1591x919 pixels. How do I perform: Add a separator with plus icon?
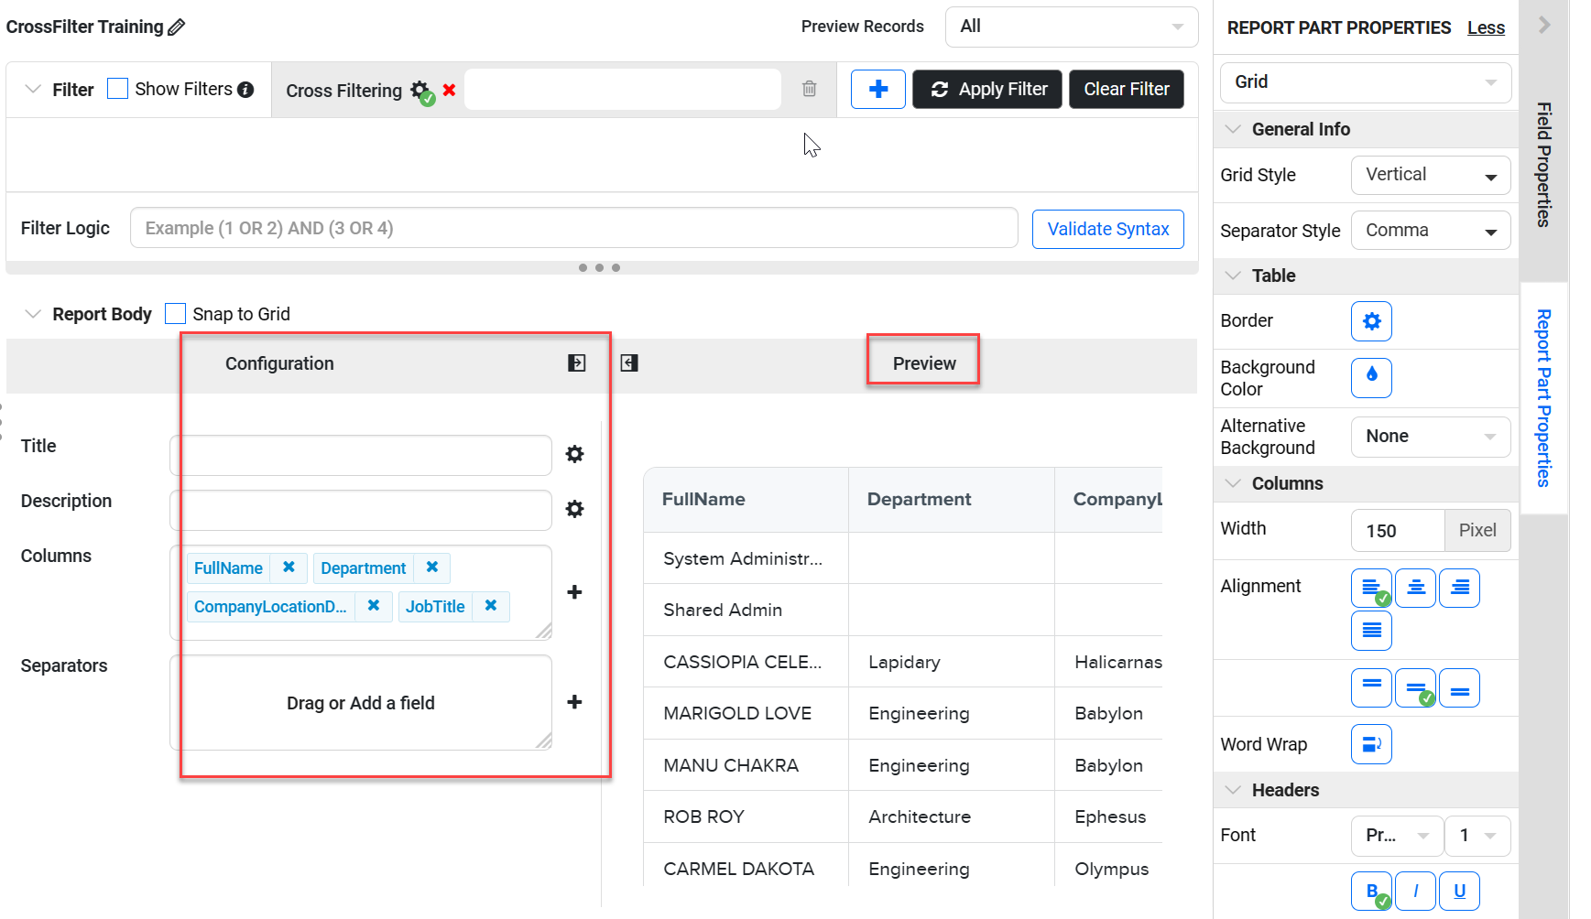click(574, 702)
